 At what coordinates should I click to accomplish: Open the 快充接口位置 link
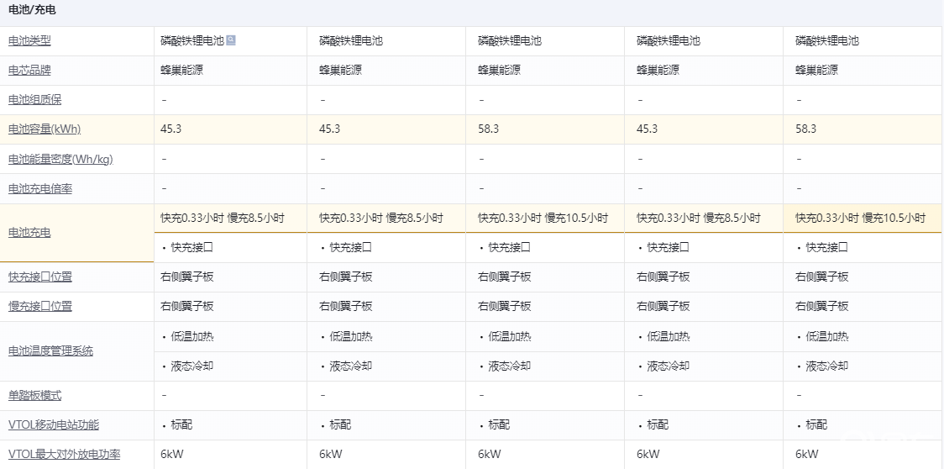pyautogui.click(x=40, y=277)
